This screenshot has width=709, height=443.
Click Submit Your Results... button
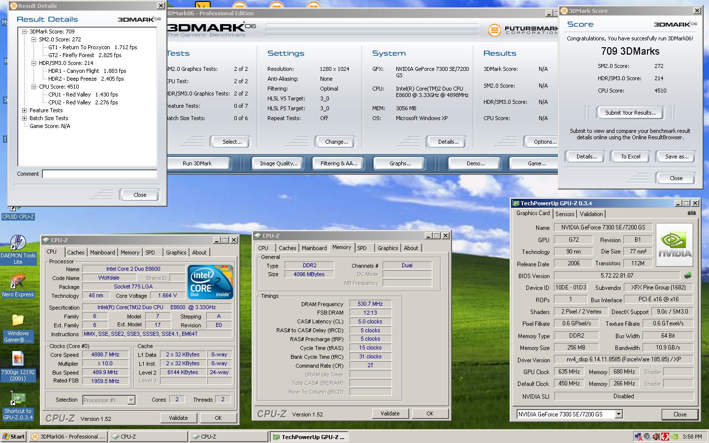630,113
